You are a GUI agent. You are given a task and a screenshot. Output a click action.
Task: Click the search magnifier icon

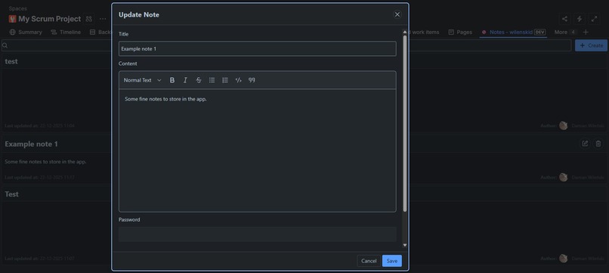click(x=5, y=45)
